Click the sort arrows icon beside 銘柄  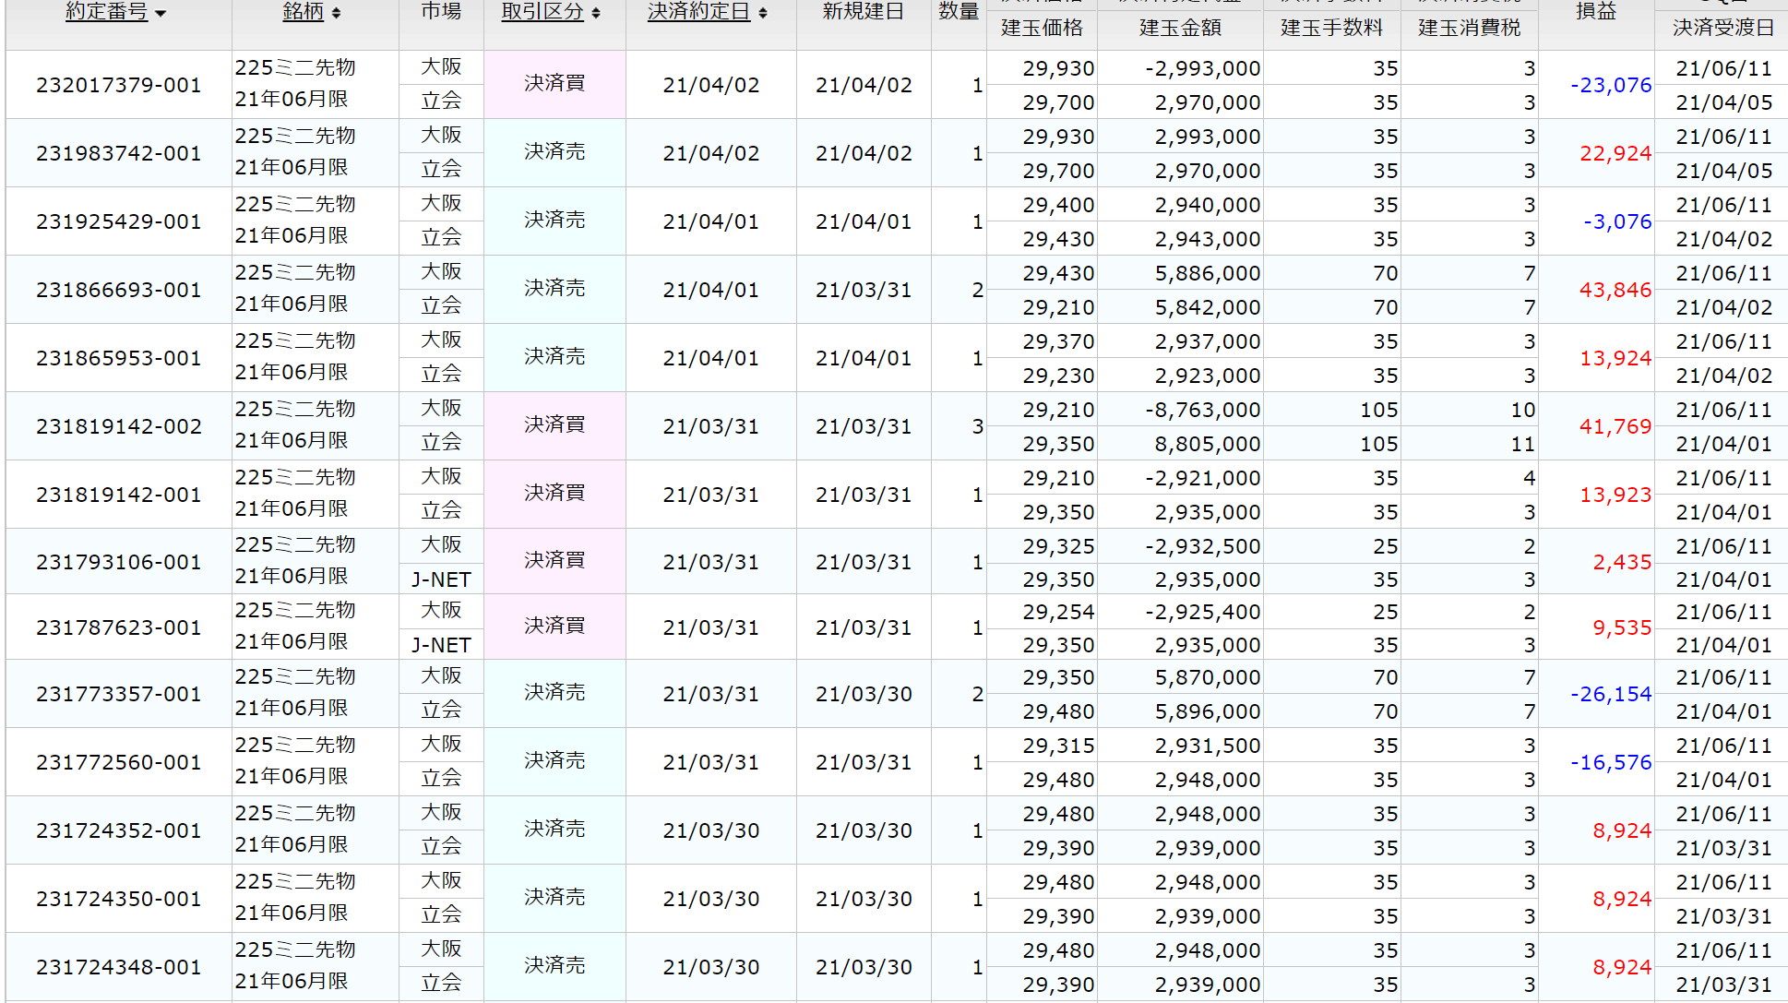coord(336,13)
